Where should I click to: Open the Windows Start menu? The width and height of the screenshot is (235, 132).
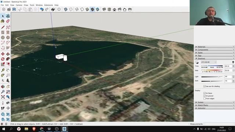point(3,129)
